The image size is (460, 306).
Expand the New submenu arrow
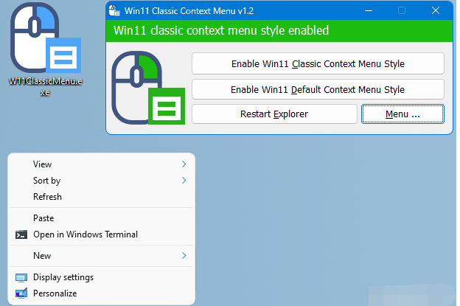[184, 256]
